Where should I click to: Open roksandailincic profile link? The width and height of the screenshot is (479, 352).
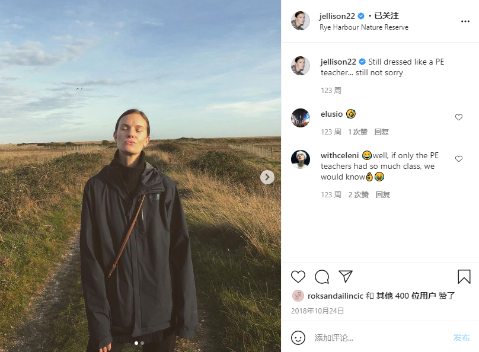[336, 296]
